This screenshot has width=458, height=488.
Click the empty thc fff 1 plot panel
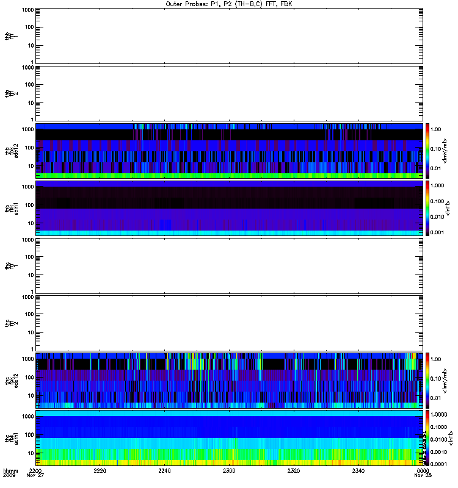[229, 266]
